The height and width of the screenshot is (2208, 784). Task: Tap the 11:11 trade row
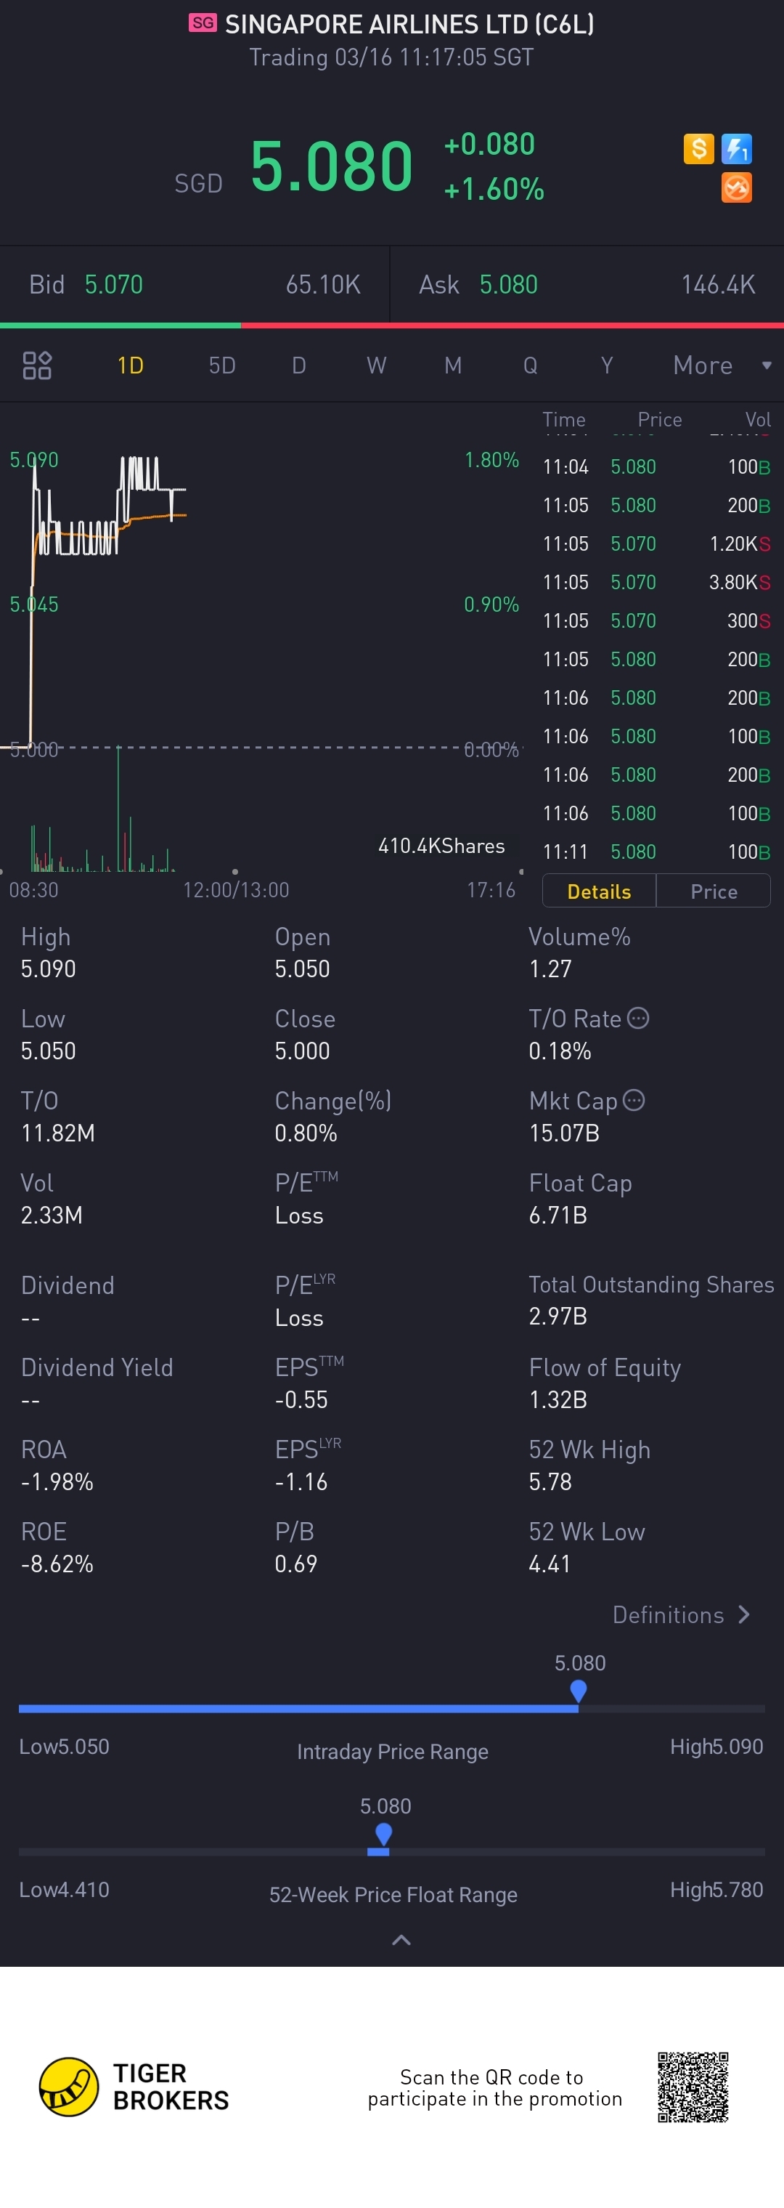[x=656, y=852]
